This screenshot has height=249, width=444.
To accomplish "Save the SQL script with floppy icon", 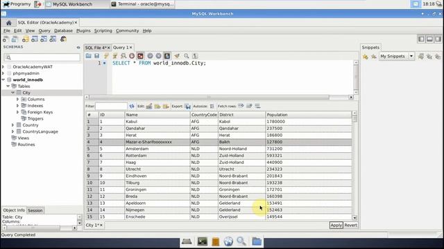I will (x=97, y=56).
